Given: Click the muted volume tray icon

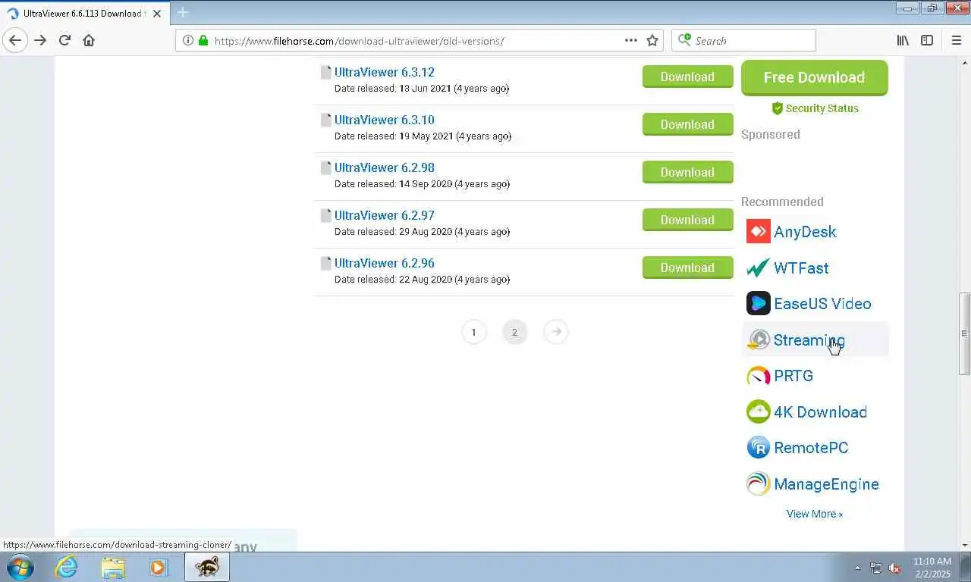Looking at the screenshot, I should click(895, 568).
